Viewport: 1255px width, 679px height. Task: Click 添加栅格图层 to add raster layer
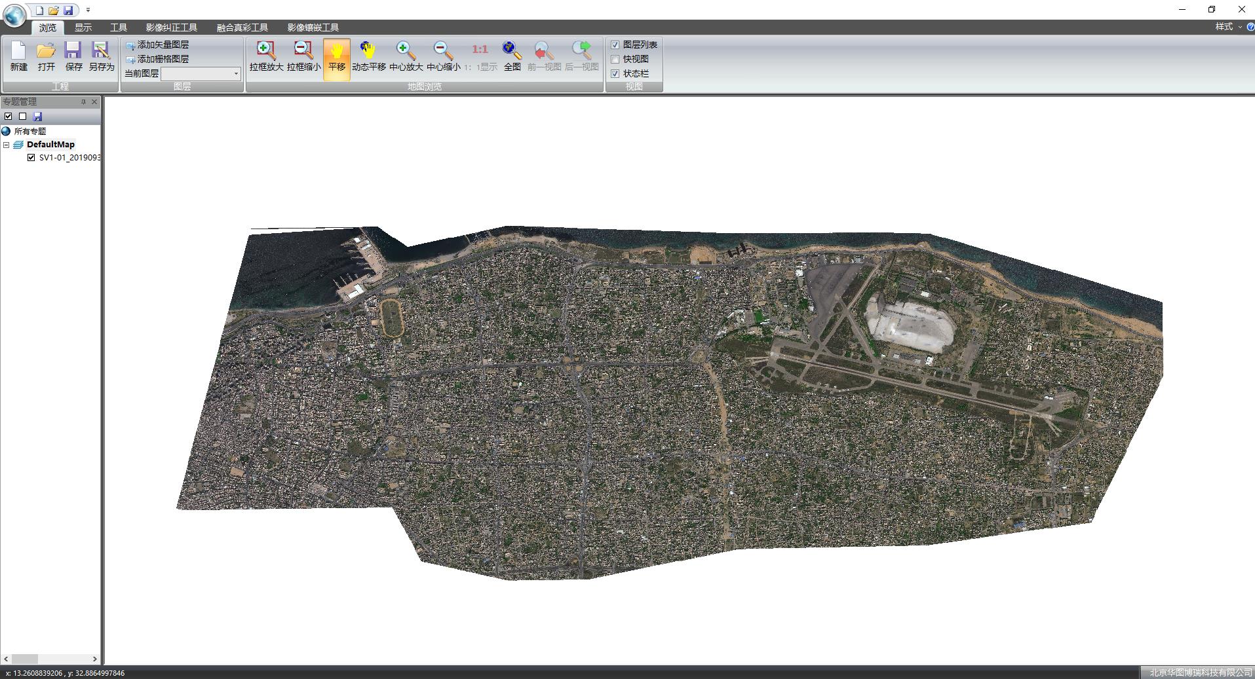tap(162, 59)
